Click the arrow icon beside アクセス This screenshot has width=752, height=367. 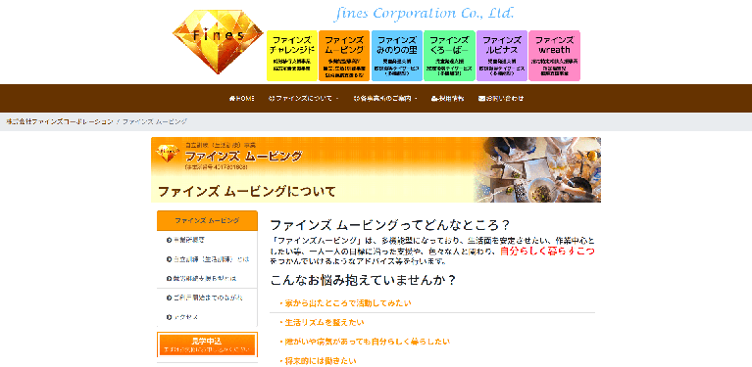[169, 317]
